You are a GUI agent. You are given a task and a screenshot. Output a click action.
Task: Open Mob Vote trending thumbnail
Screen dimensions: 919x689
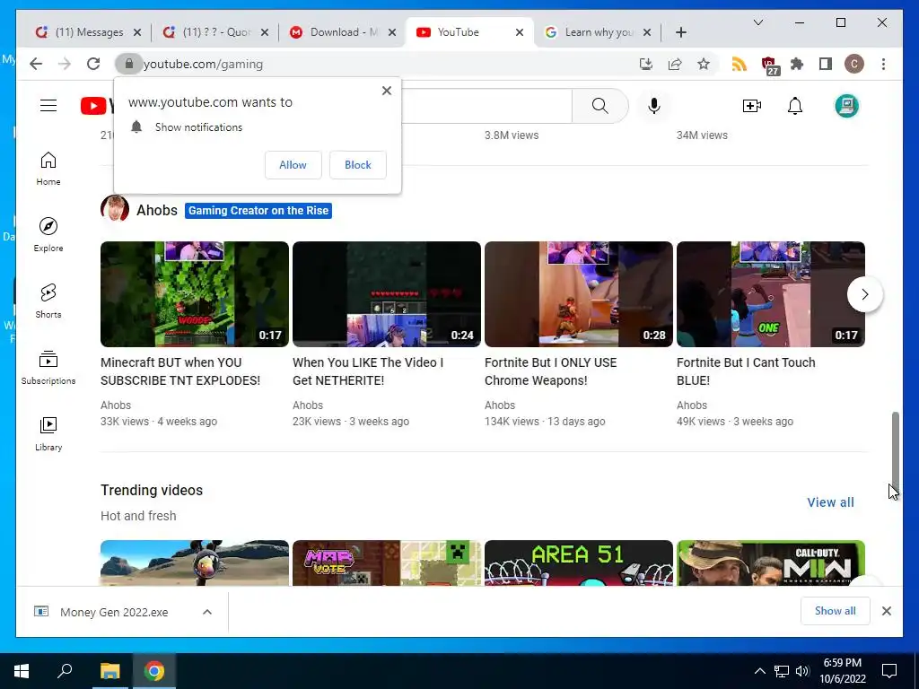pyautogui.click(x=386, y=563)
